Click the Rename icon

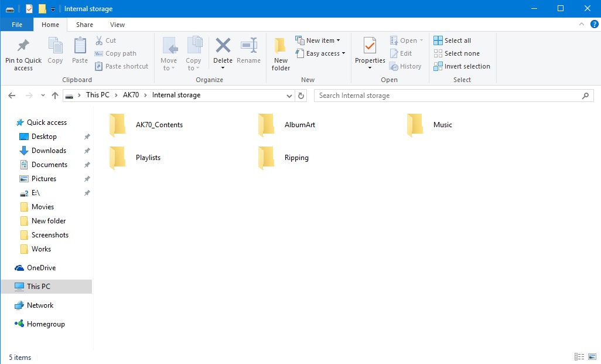pos(249,45)
